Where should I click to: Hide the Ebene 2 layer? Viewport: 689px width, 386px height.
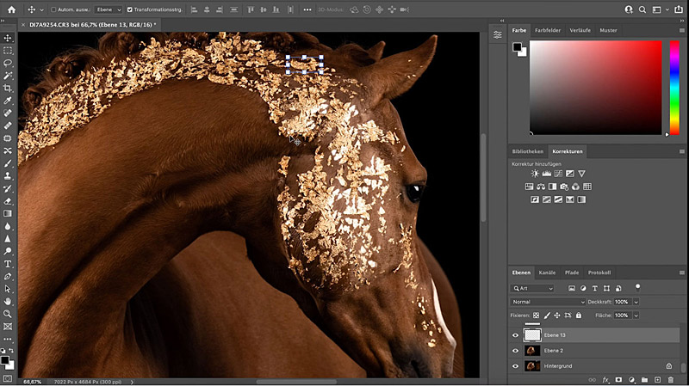[x=517, y=351]
